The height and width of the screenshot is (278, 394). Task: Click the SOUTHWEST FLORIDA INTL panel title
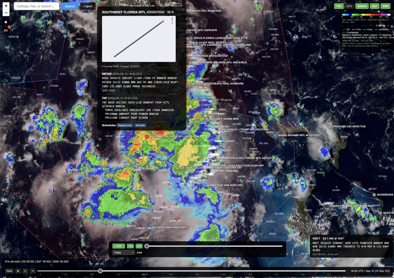124,12
